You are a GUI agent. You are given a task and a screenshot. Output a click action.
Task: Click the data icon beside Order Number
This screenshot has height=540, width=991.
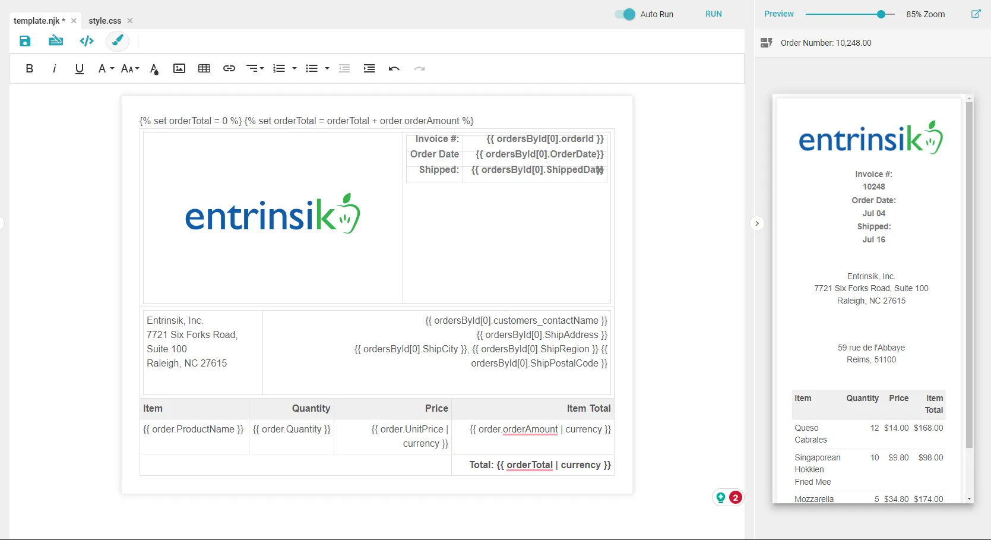(767, 43)
